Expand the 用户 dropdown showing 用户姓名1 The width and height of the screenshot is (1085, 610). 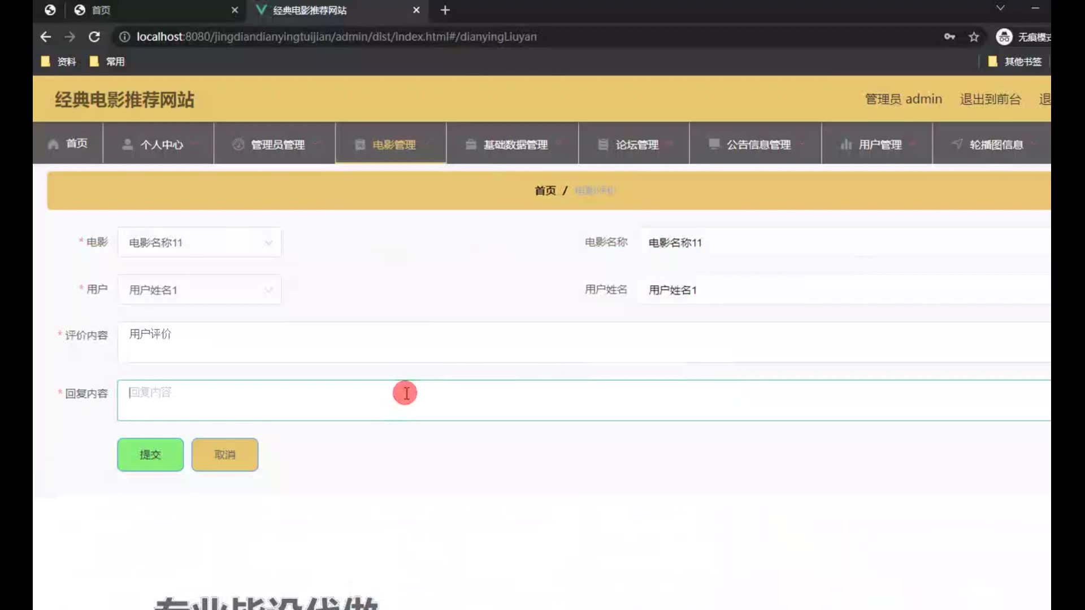199,290
